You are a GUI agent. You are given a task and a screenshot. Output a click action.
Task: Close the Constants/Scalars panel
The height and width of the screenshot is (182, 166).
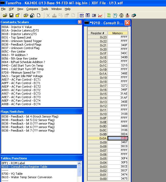point(80,22)
